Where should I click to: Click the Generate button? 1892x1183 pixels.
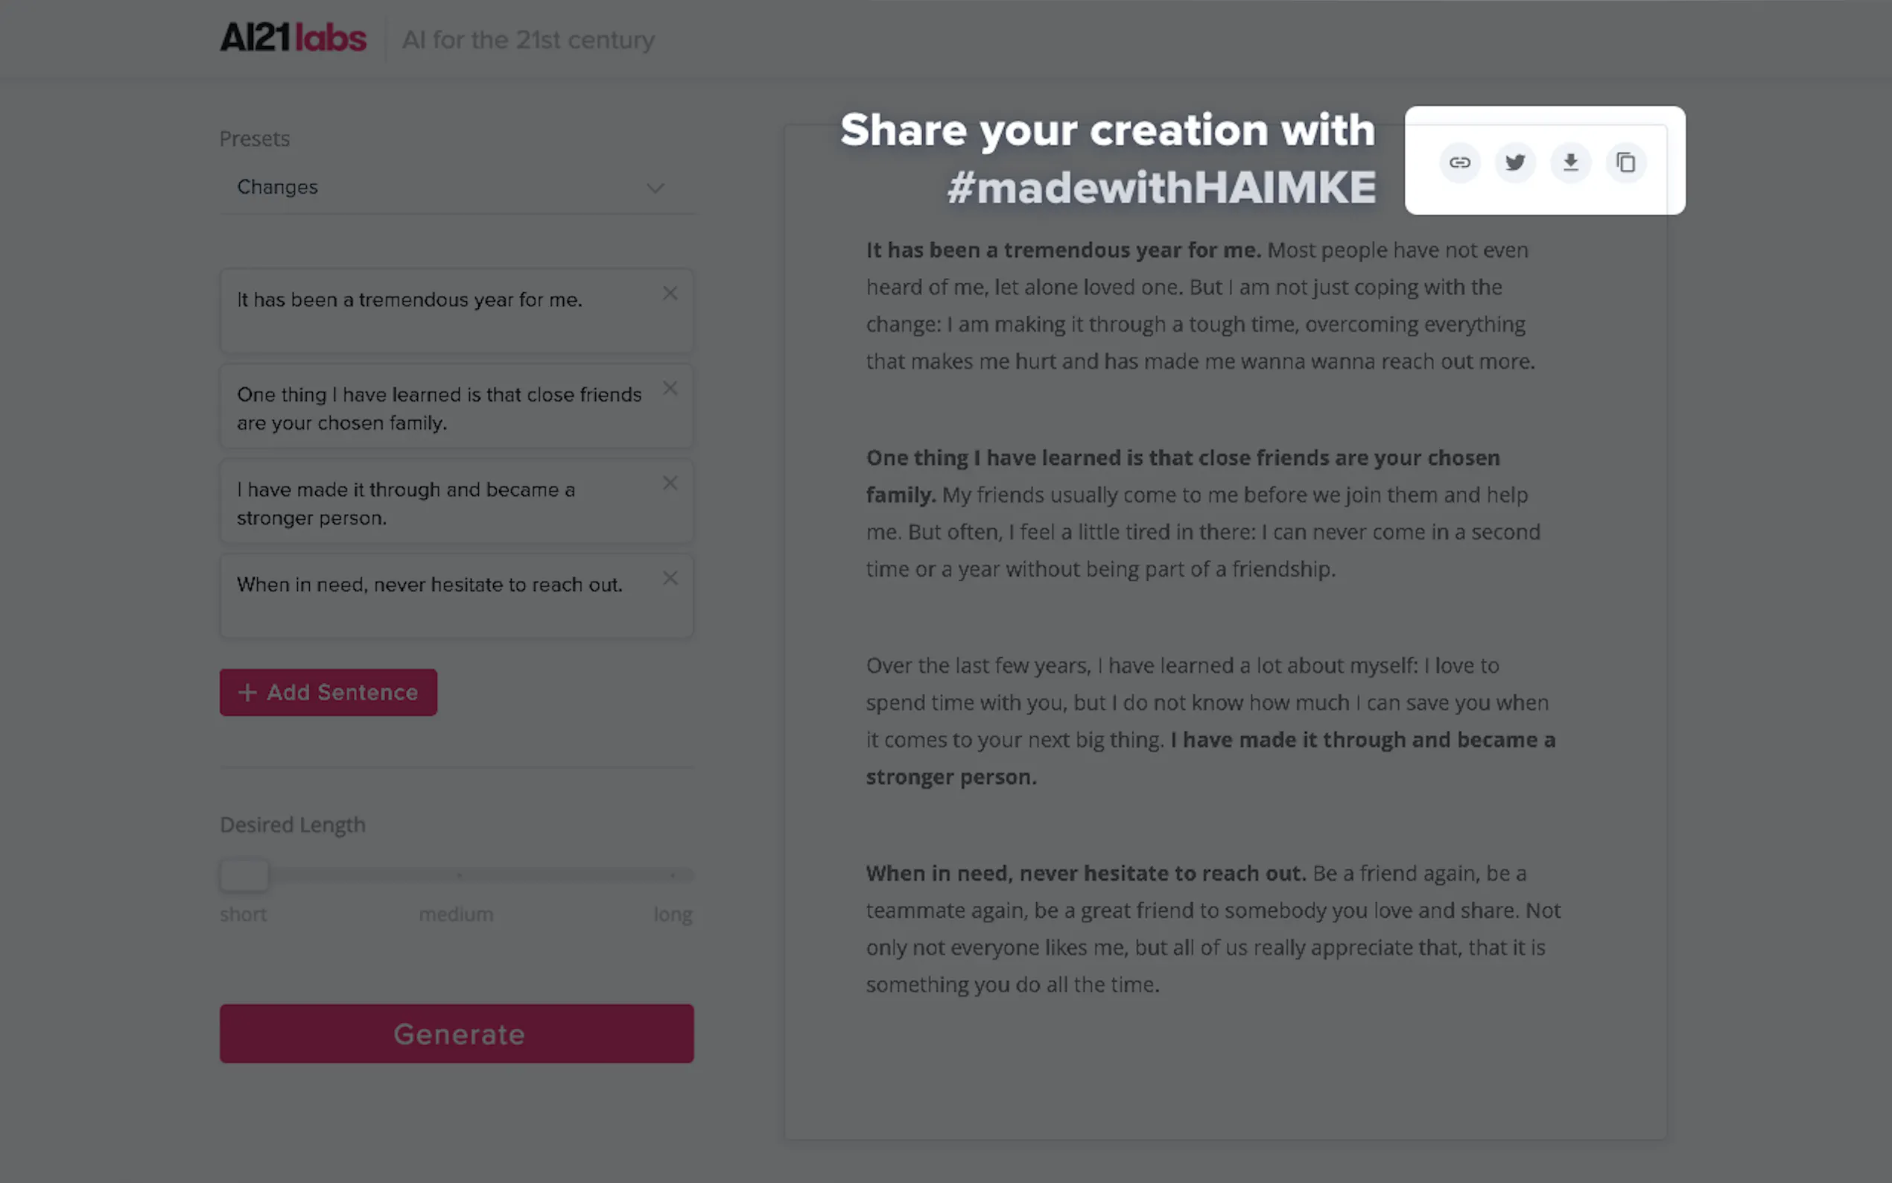(456, 1033)
